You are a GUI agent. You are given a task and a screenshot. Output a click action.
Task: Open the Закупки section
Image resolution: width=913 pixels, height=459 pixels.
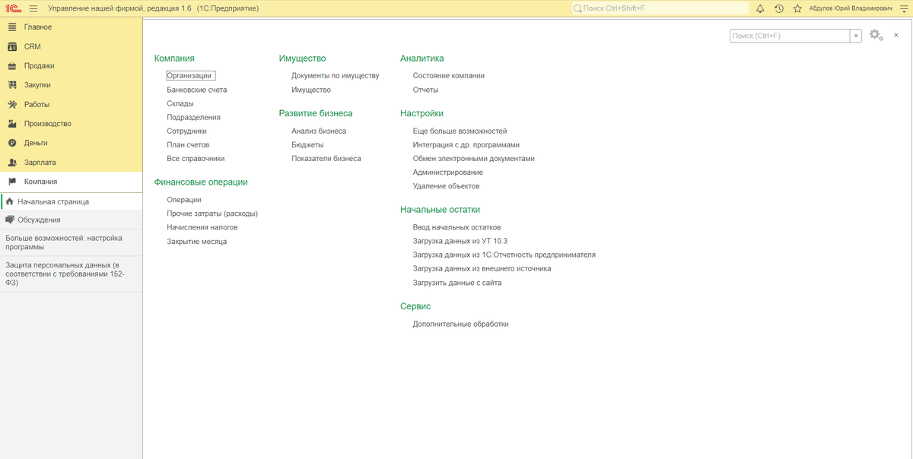tap(71, 85)
